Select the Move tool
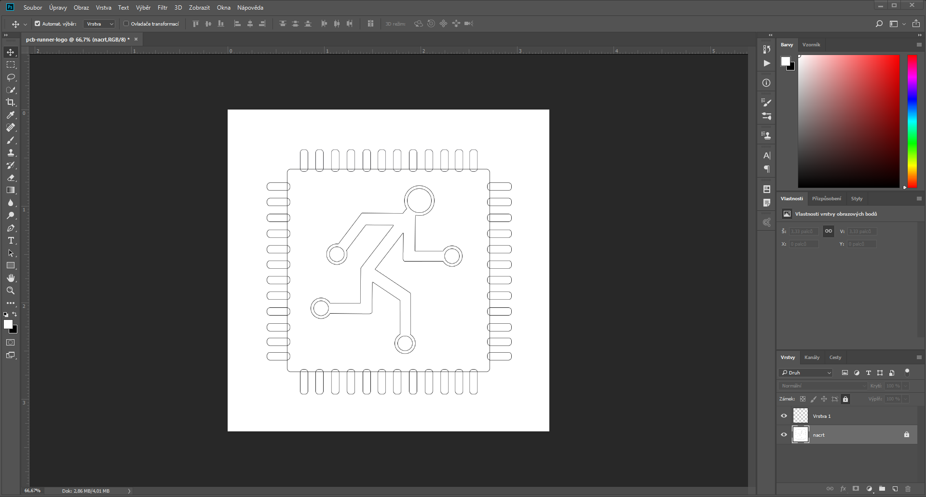Screen dimensions: 926x497 [11, 52]
